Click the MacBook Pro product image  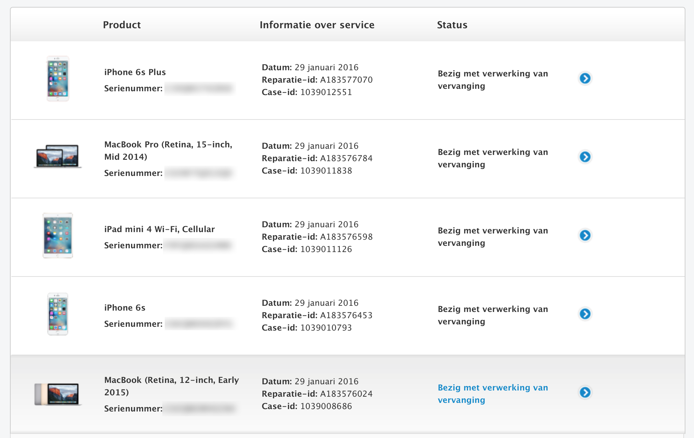tap(58, 156)
